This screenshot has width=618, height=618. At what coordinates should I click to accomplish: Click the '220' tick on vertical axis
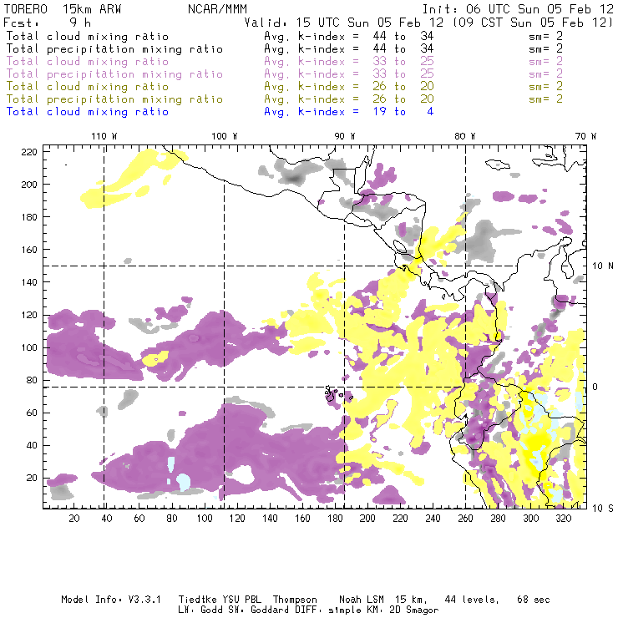pyautogui.click(x=29, y=152)
